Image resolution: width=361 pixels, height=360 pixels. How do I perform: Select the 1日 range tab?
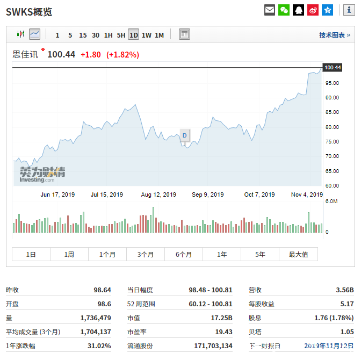coord(31,254)
